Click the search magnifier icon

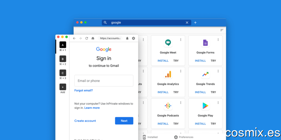click(x=105, y=22)
